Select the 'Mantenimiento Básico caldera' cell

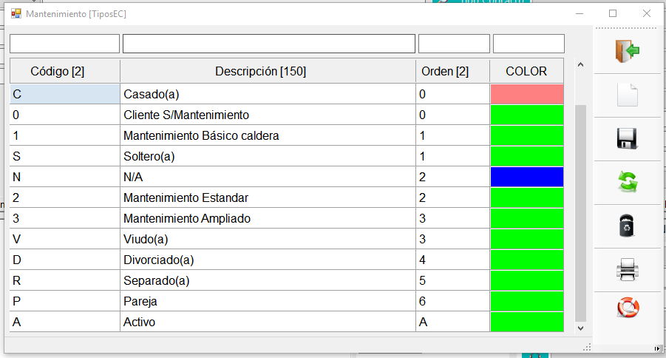(x=268, y=135)
